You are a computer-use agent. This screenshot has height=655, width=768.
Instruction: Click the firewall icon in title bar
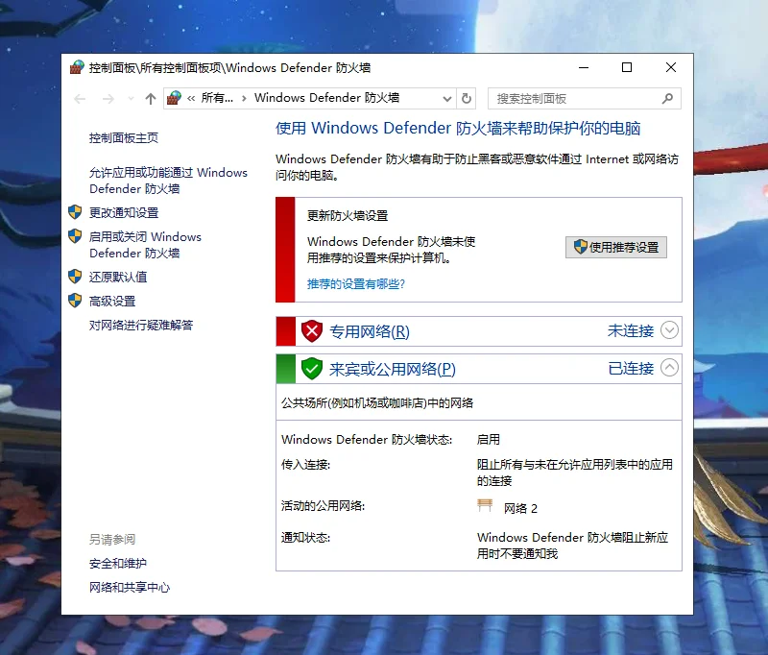click(77, 67)
